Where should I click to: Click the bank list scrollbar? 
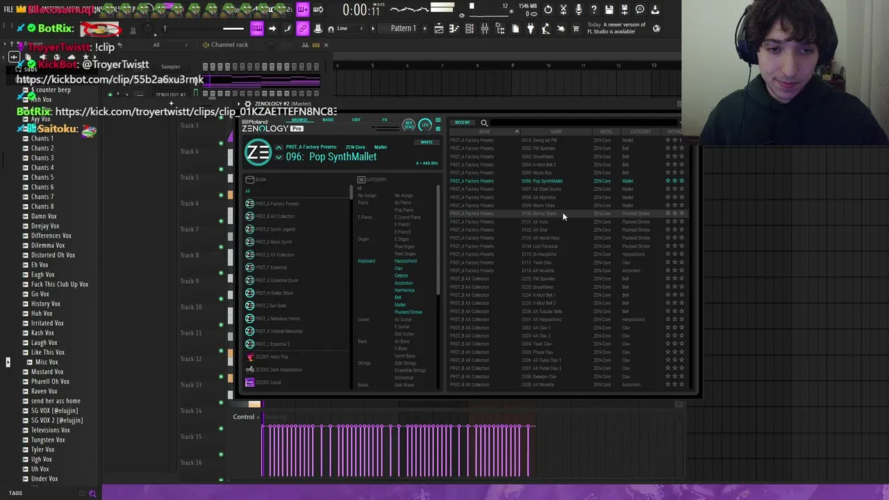351,193
